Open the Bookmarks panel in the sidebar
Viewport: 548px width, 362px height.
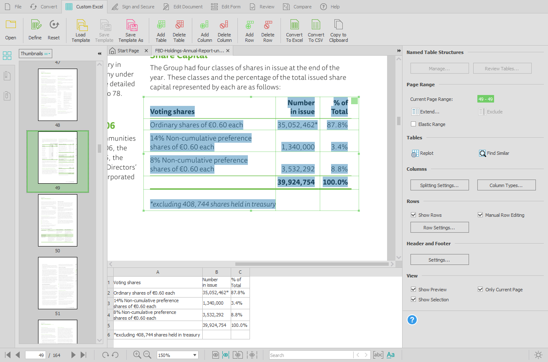click(7, 75)
